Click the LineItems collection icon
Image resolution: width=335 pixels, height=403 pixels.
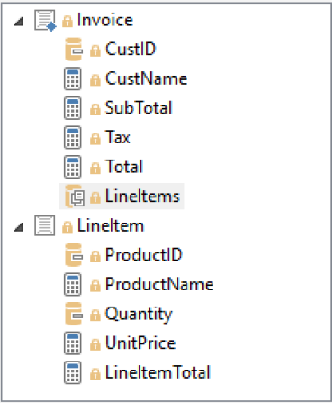click(75, 197)
